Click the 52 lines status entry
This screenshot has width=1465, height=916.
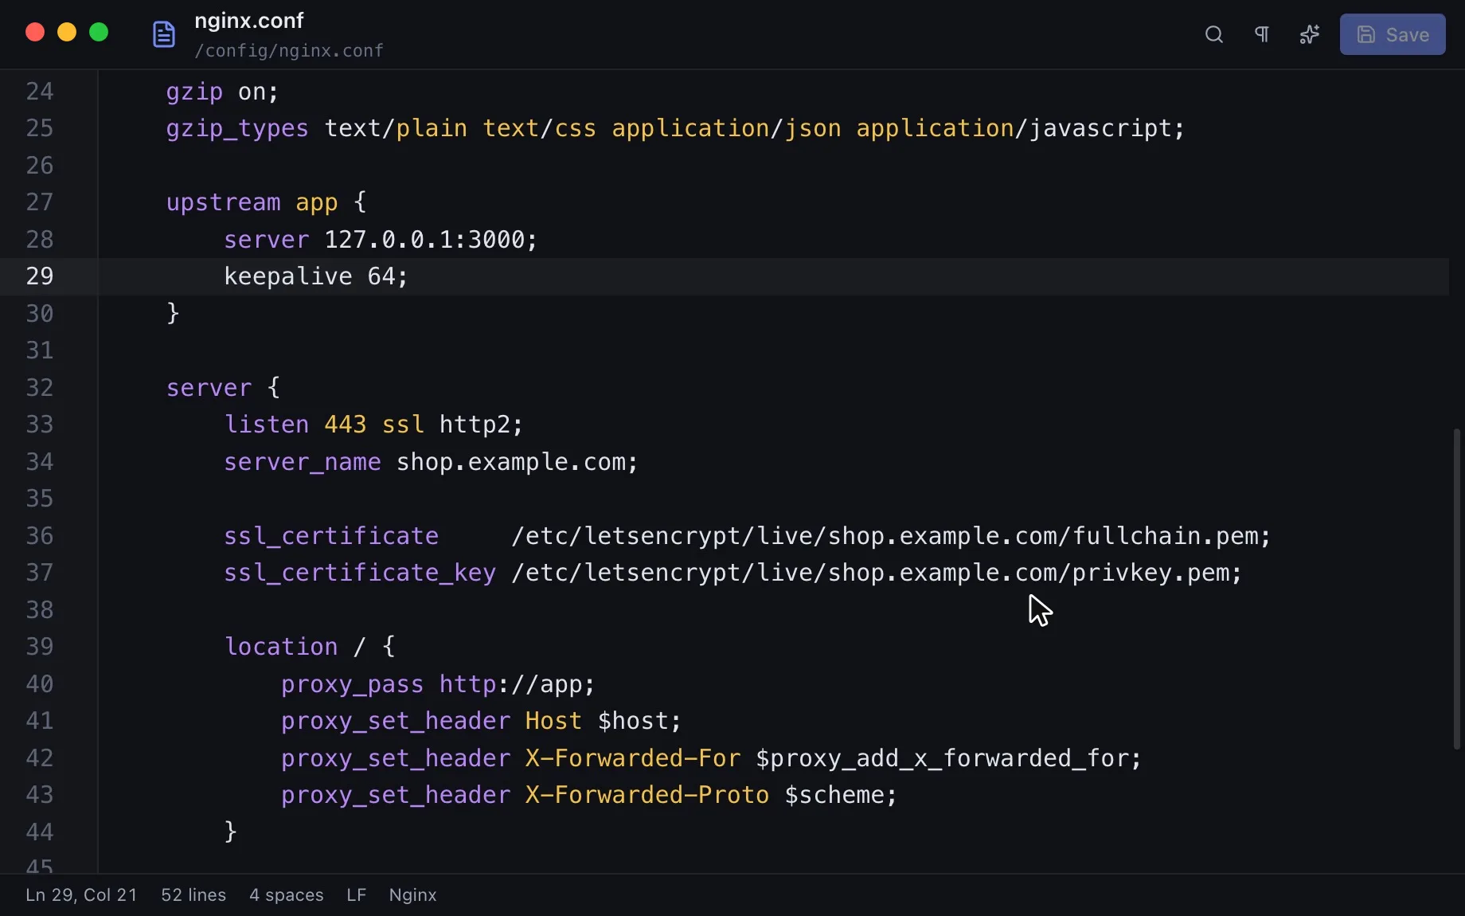(193, 895)
